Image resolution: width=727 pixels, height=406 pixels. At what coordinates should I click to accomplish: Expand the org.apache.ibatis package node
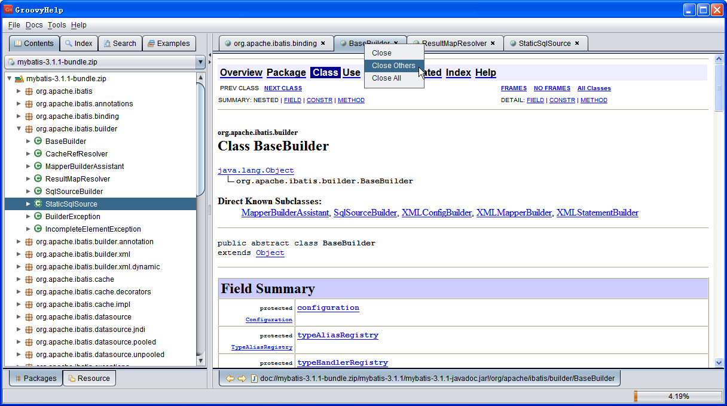coord(19,91)
